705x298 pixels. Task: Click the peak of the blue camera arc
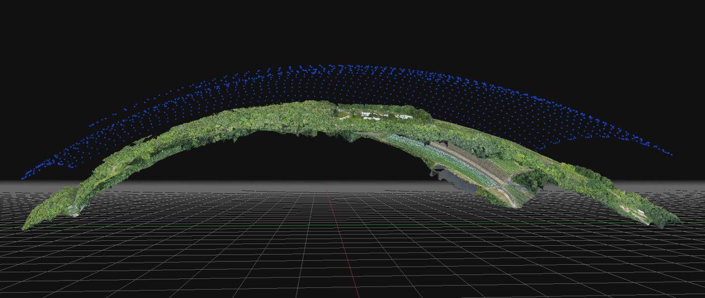[x=338, y=66]
